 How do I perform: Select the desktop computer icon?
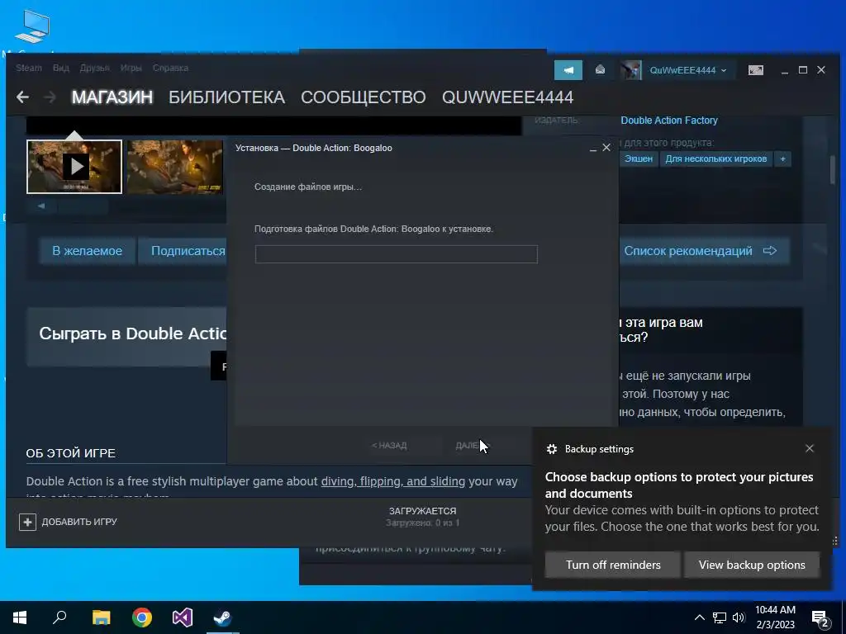pyautogui.click(x=32, y=27)
